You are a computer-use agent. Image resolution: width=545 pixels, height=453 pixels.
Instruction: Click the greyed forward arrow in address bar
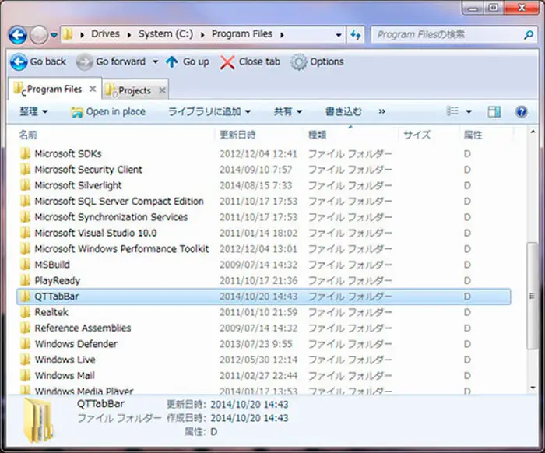tap(39, 35)
